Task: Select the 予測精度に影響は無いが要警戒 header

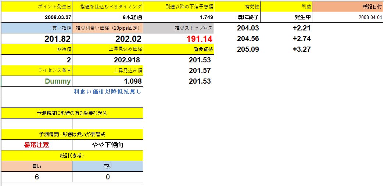Action: (72, 134)
